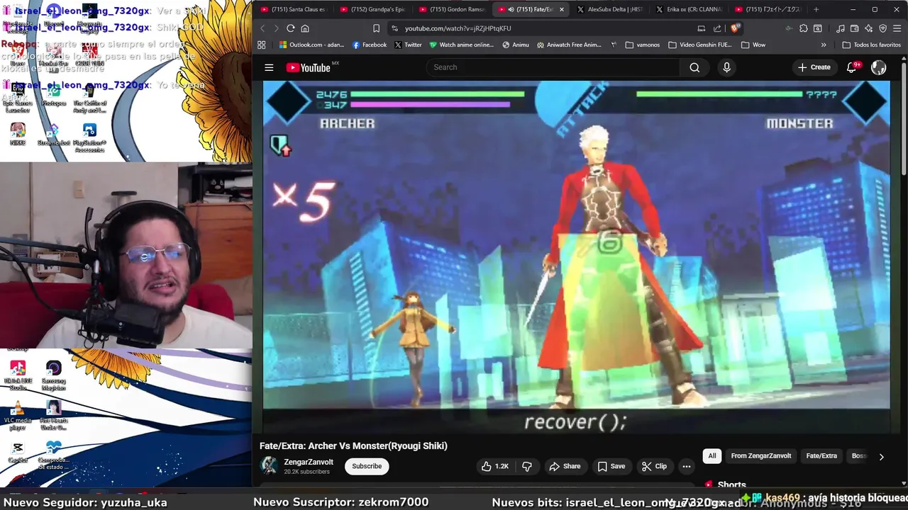Open the PC health check desktop shortcut
Image resolution: width=908 pixels, height=510 pixels.
coord(54,455)
